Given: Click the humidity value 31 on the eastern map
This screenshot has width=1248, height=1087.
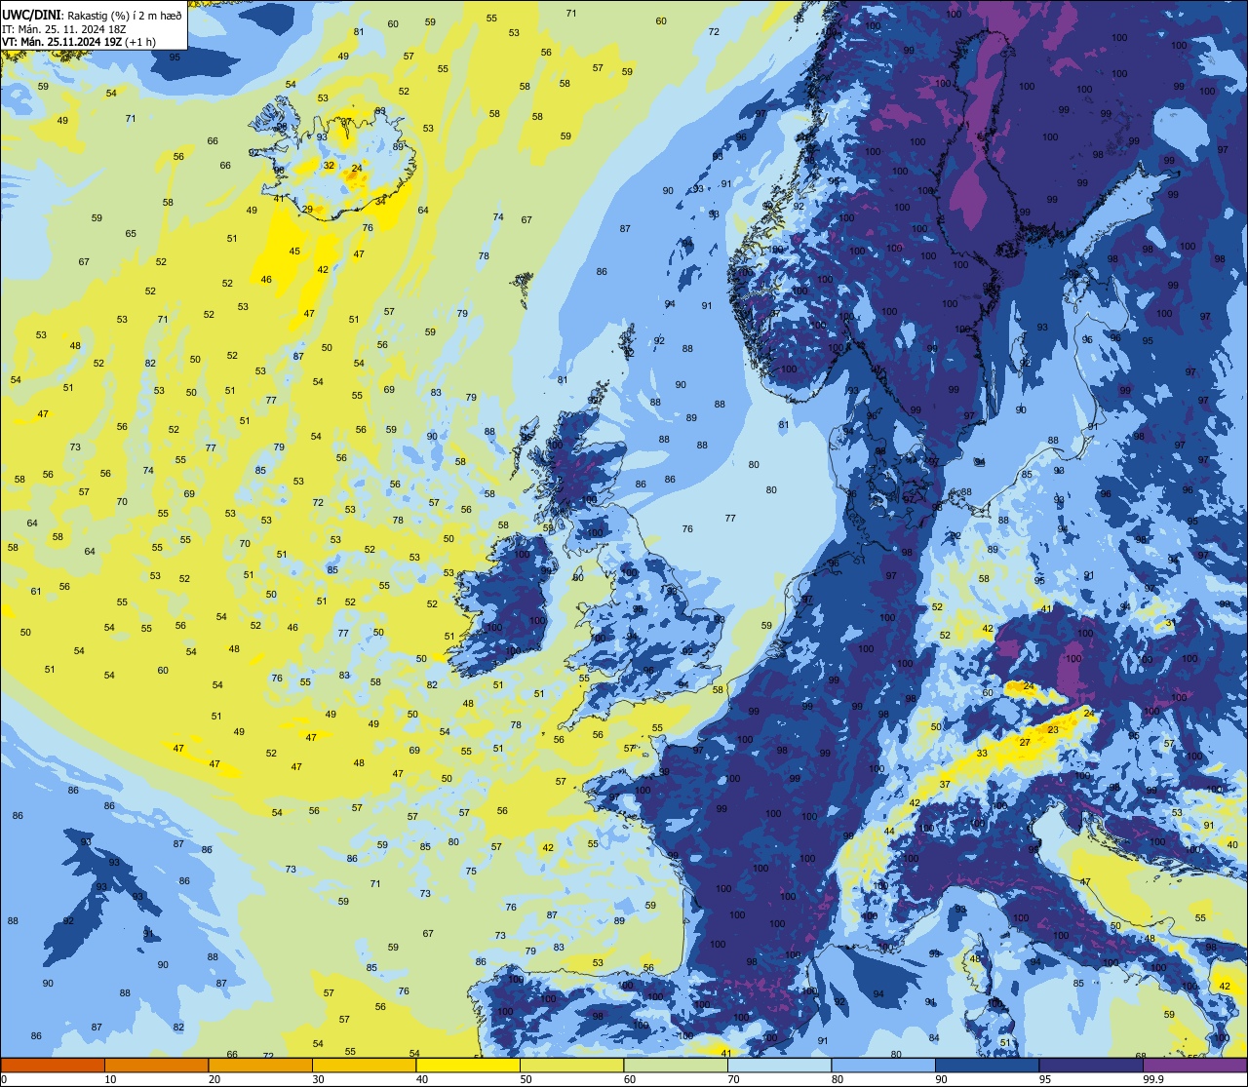Looking at the screenshot, I should [1170, 623].
